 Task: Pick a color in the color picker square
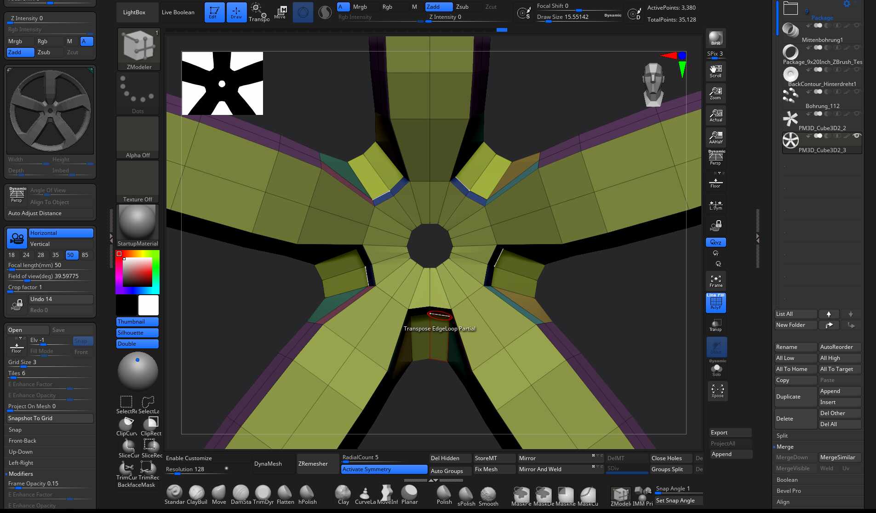pos(137,272)
